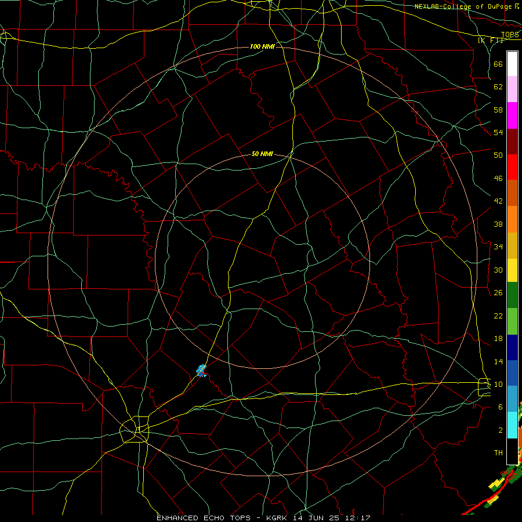Pick the bright red legend swatch
522x522 pixels.
click(x=512, y=167)
